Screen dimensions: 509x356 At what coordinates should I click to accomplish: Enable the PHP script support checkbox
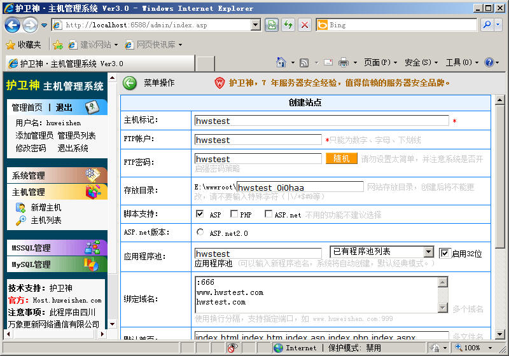click(234, 214)
